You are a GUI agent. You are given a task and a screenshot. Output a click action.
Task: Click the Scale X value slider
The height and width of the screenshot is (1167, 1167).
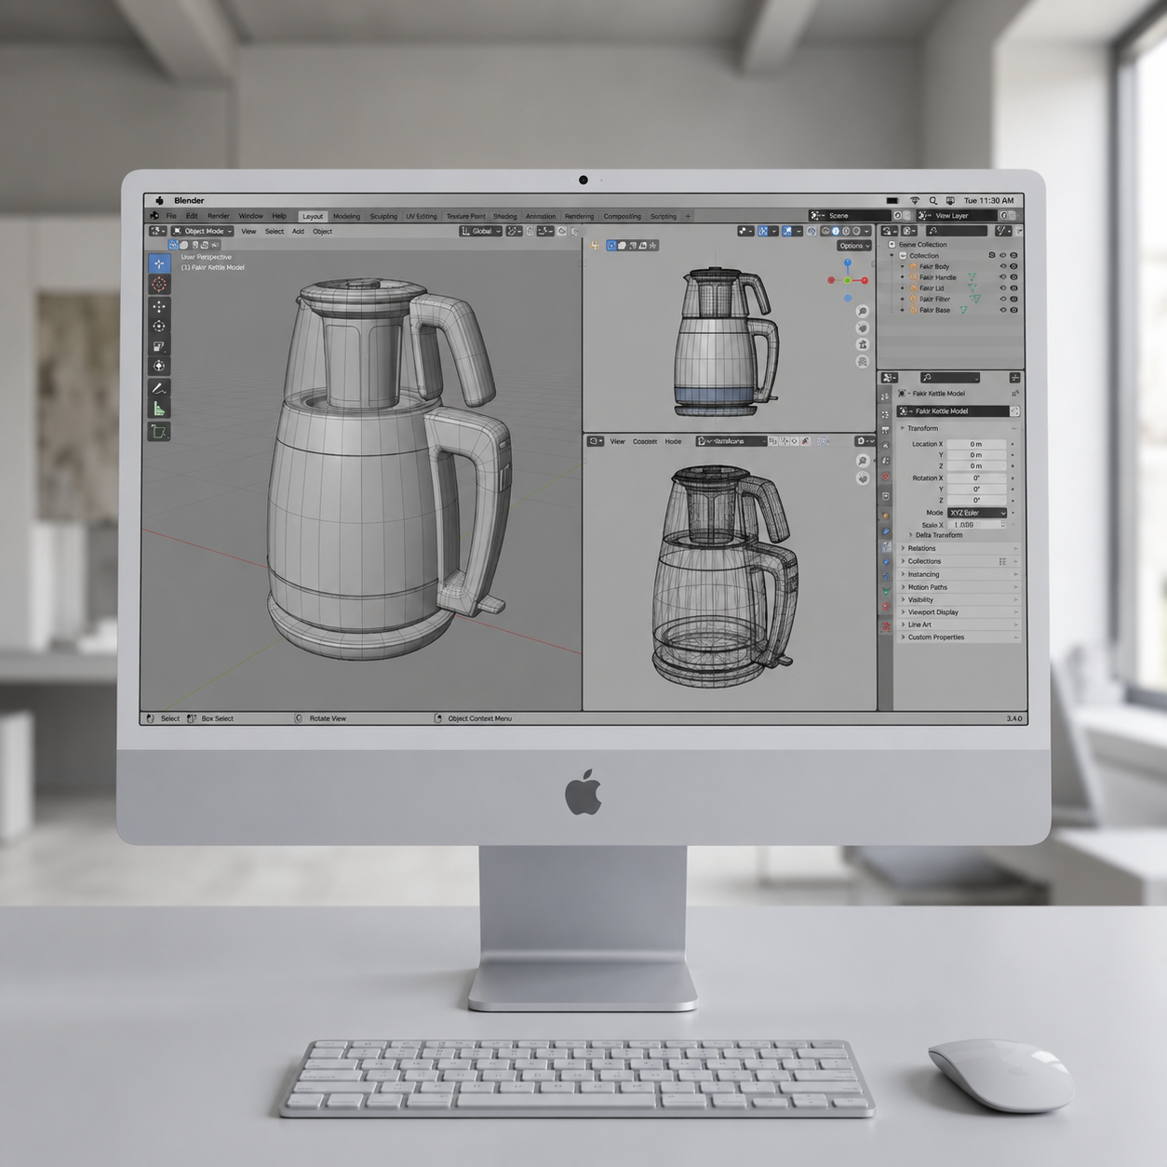[x=976, y=525]
